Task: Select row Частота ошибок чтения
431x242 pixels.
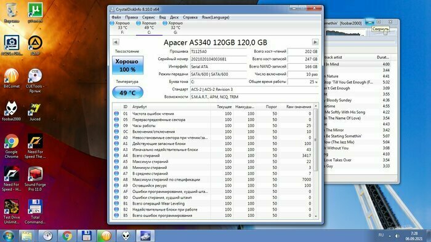Action: [213, 114]
